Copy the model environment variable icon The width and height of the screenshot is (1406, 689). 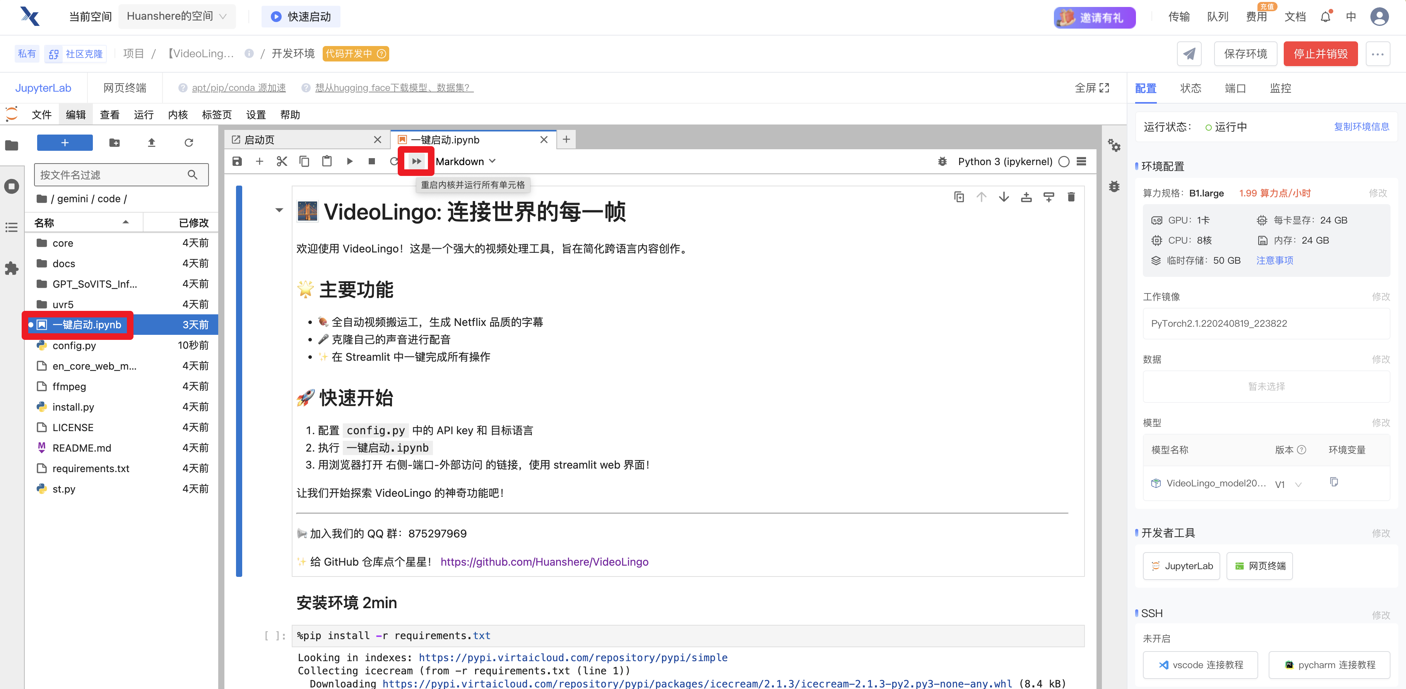1334,482
